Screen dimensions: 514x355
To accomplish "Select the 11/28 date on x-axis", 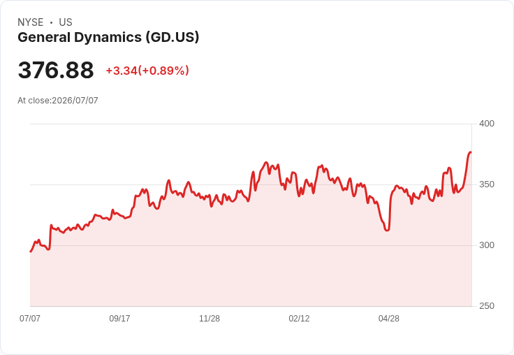I will 210,319.
